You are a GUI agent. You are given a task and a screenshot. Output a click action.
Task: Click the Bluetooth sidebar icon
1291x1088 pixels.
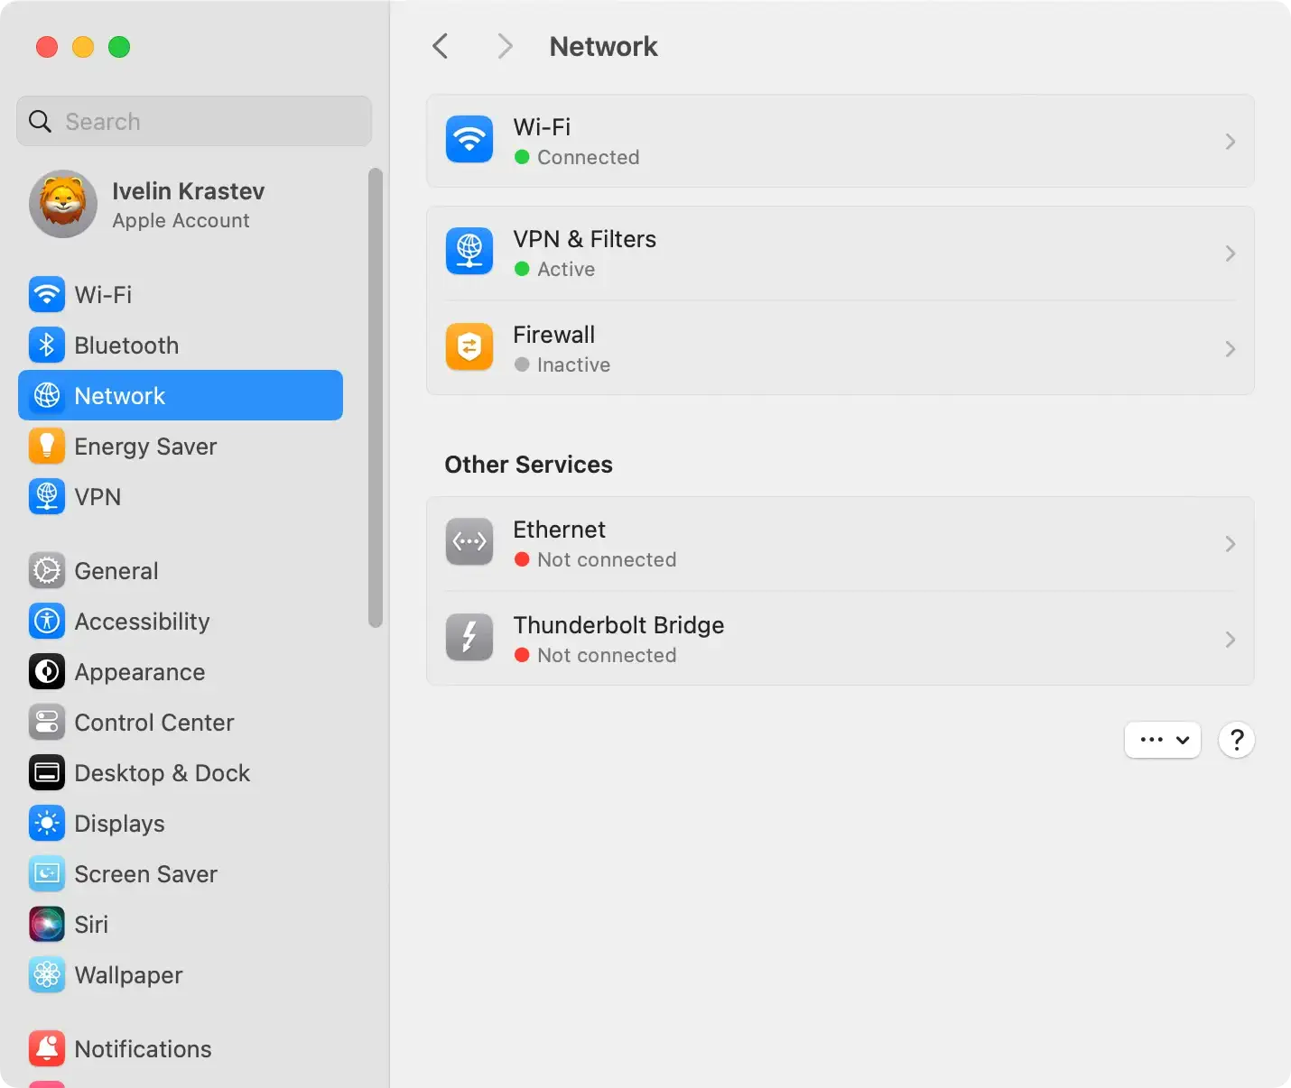[x=47, y=345]
